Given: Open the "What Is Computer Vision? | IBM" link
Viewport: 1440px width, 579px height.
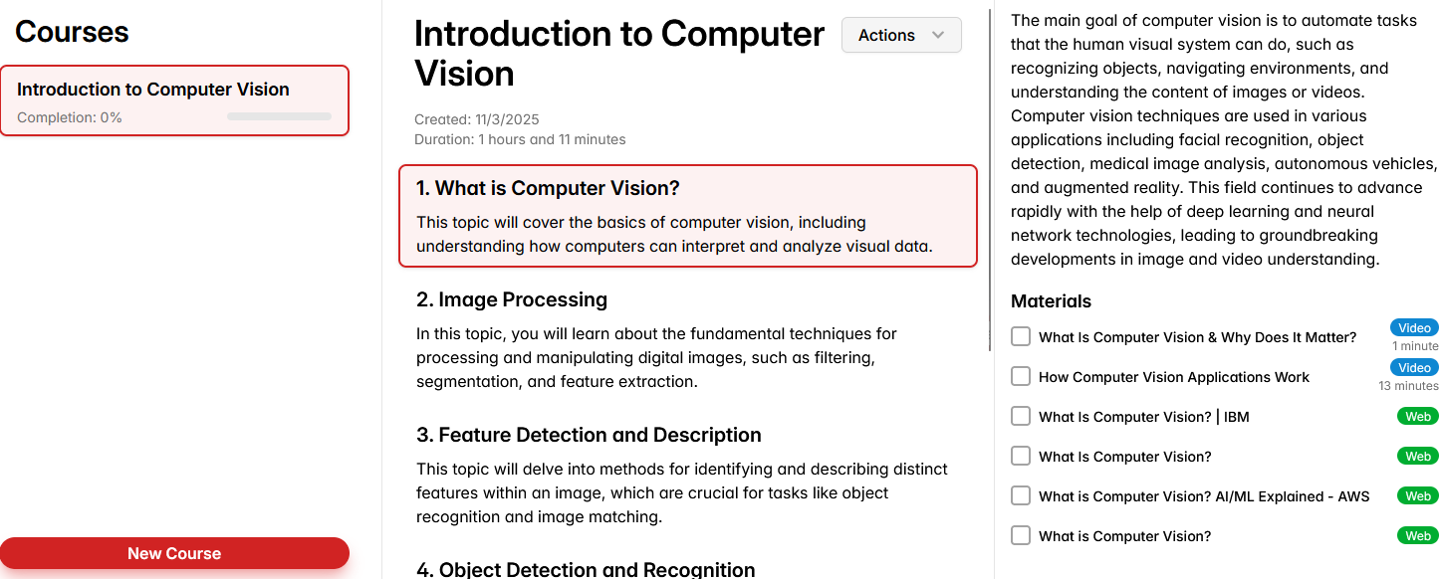Looking at the screenshot, I should tap(1143, 417).
